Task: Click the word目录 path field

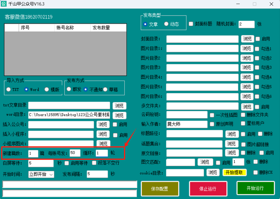Action: click(69, 115)
